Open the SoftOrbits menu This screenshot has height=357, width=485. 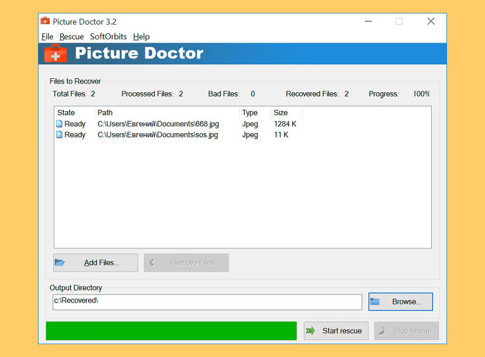click(x=108, y=36)
